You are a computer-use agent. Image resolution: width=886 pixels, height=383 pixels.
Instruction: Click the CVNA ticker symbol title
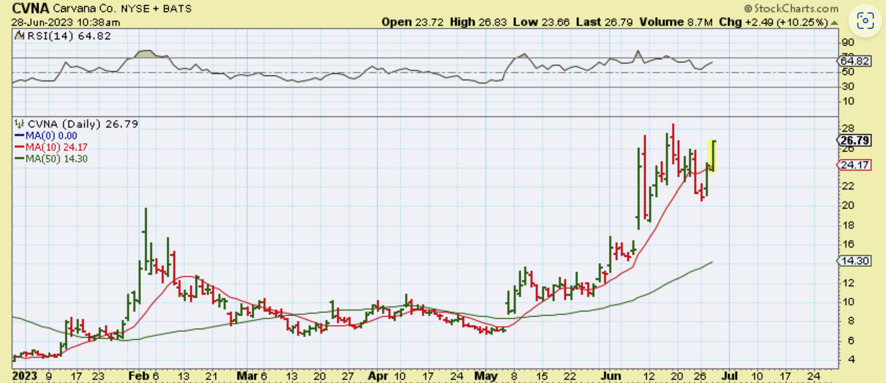point(30,8)
